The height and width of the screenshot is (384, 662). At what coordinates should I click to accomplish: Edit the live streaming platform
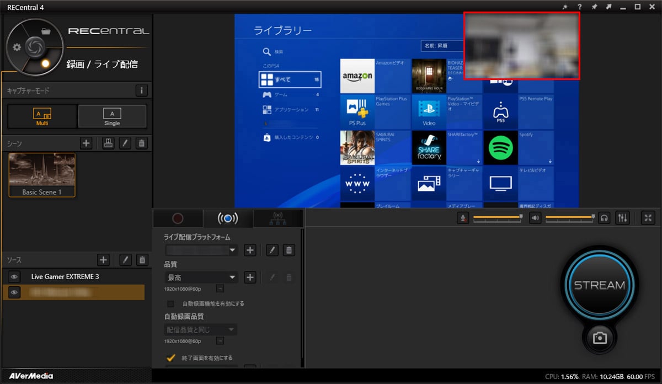pos(272,250)
